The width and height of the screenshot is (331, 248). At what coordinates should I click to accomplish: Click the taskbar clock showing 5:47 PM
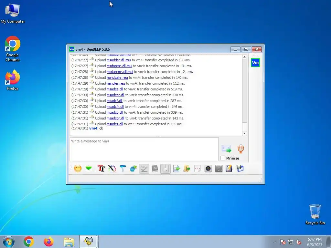tap(315, 242)
